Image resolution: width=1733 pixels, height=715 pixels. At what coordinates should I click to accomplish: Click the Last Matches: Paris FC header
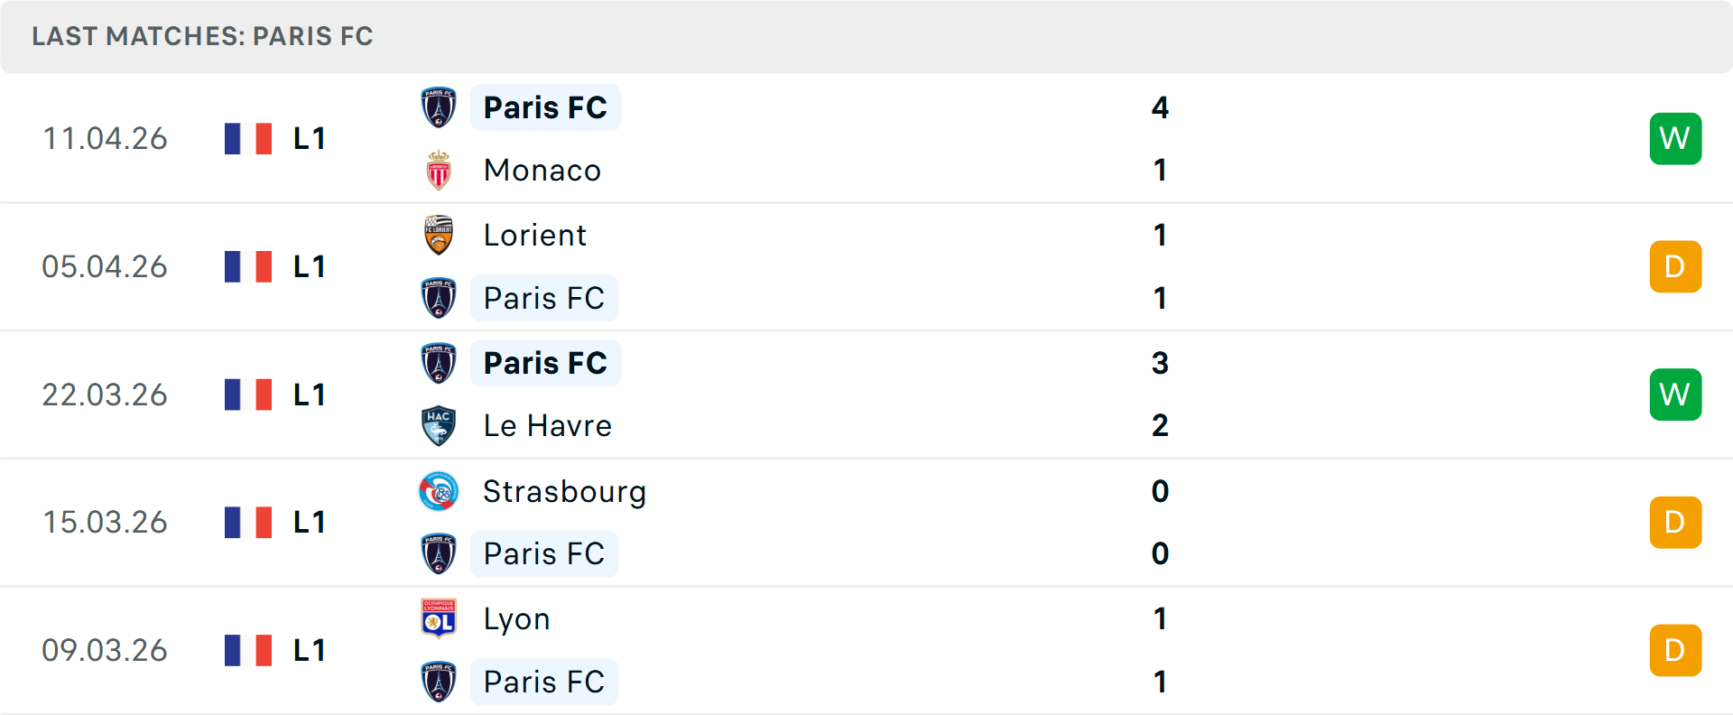click(x=202, y=36)
